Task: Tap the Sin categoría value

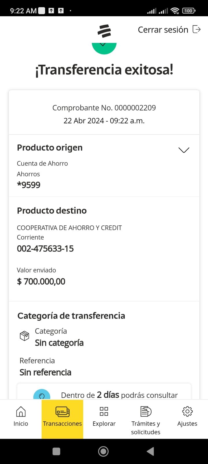Action: 59,343
